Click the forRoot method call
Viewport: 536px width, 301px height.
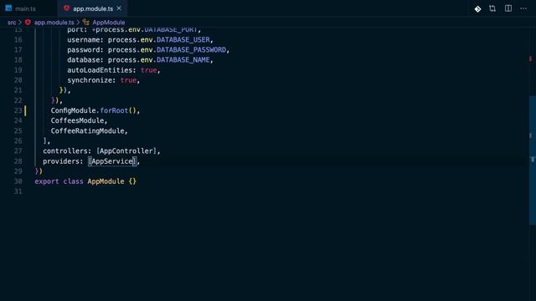point(114,110)
